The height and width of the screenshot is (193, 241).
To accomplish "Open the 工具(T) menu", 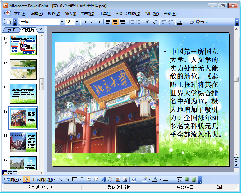I will pos(105,14).
